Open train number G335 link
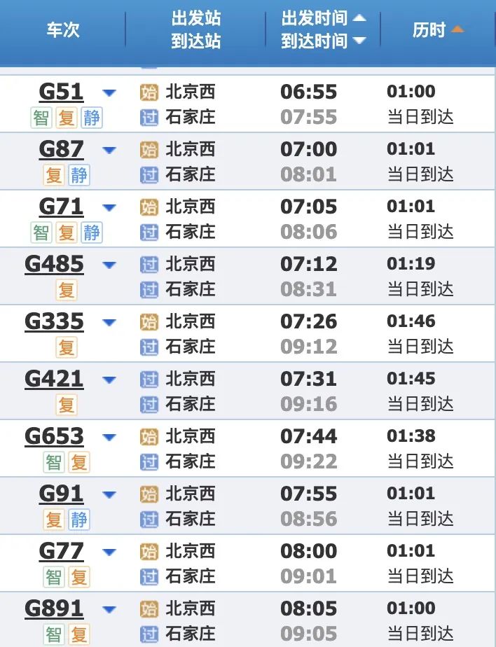The width and height of the screenshot is (496, 647). pos(54,321)
